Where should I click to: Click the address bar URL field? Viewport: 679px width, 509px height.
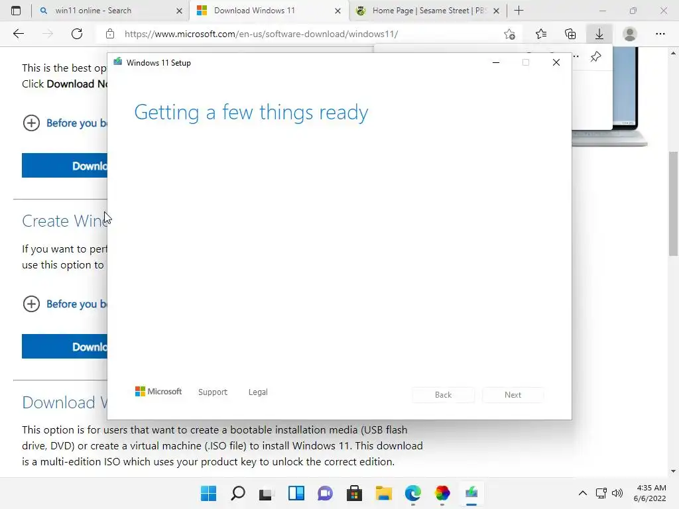pyautogui.click(x=261, y=34)
